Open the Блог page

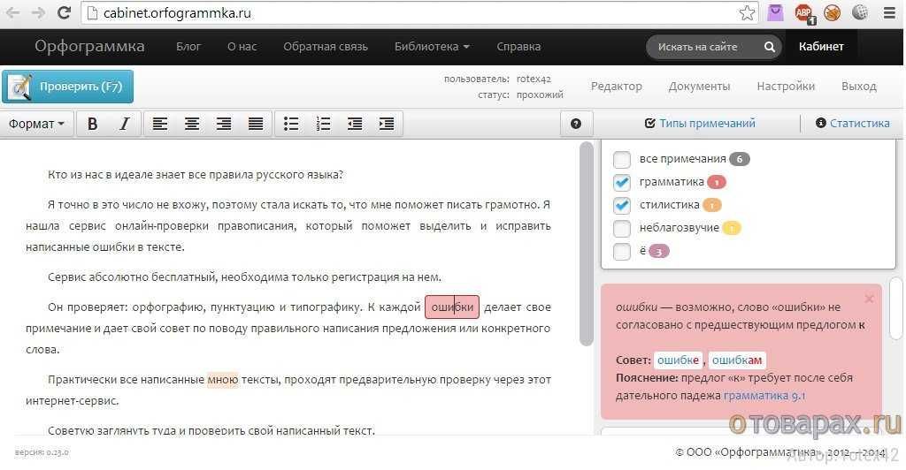(x=188, y=47)
